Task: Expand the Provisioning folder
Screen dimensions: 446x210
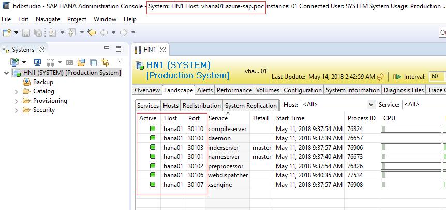Action: pos(17,101)
